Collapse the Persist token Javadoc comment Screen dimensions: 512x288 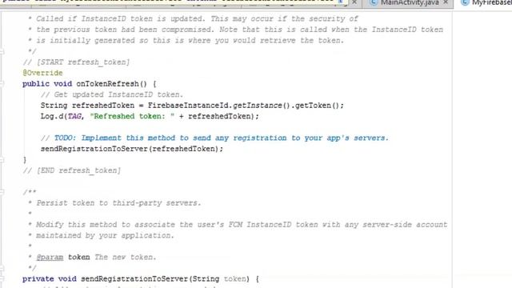(2, 192)
